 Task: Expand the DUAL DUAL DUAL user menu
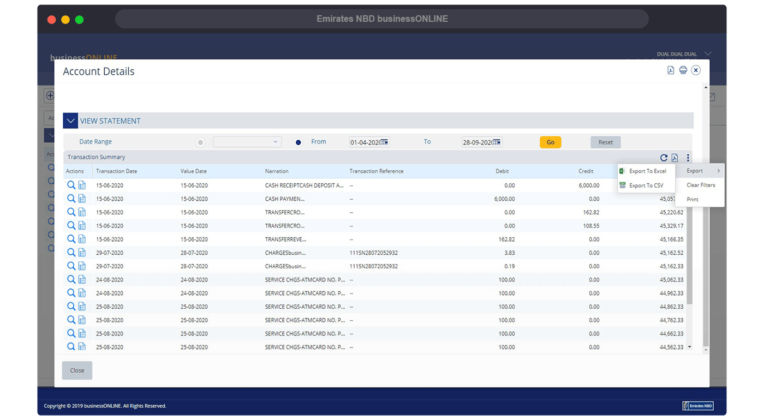(708, 53)
